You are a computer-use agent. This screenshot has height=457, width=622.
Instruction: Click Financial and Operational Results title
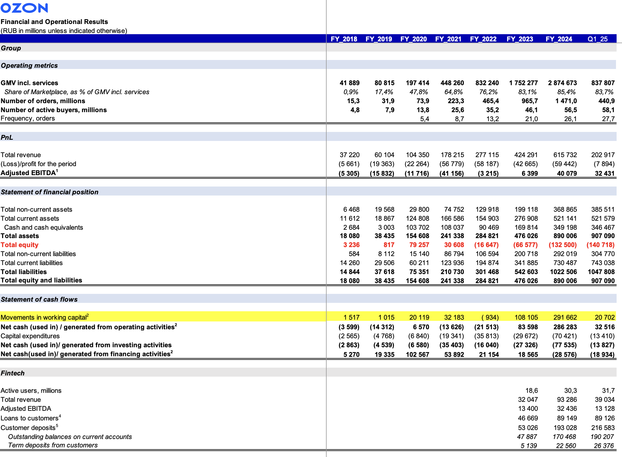pos(54,22)
